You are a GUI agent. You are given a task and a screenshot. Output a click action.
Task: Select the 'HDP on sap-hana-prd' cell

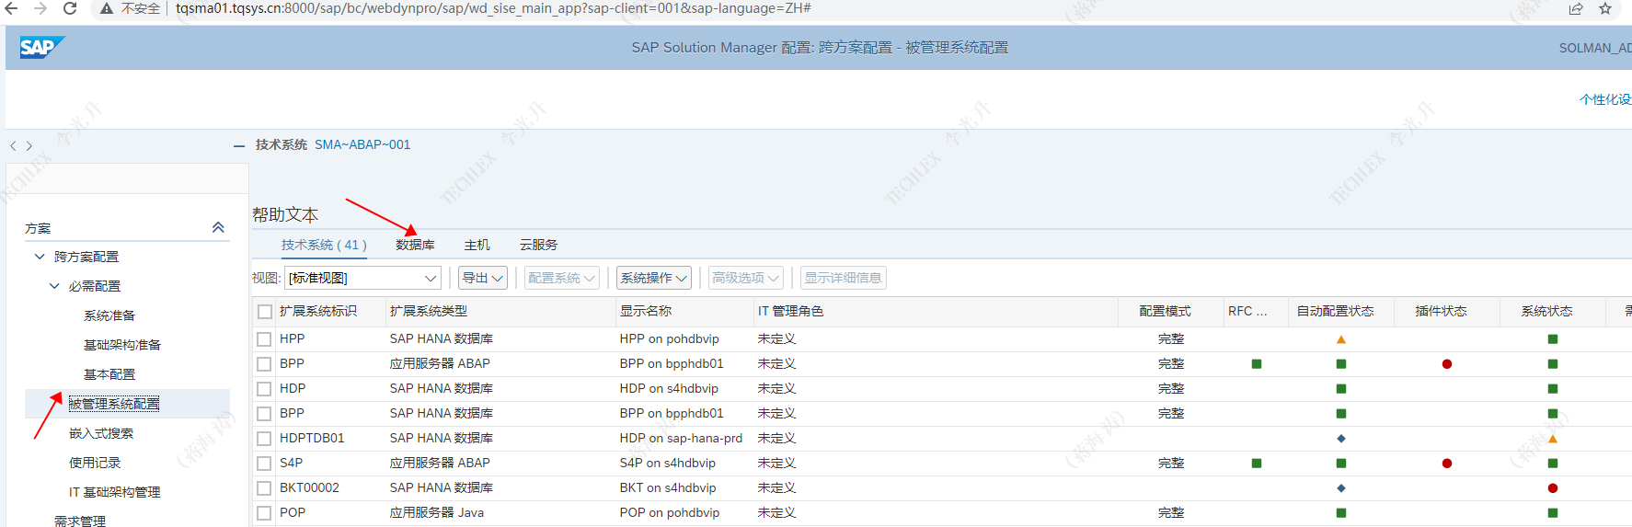pyautogui.click(x=681, y=439)
